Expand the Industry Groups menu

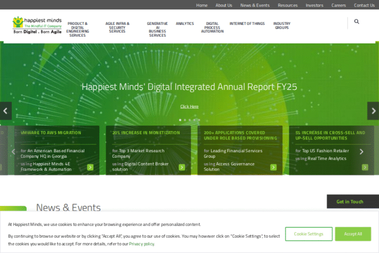coord(282,25)
